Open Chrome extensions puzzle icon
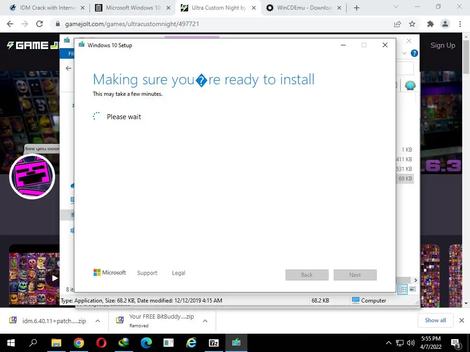470x352 pixels. 431,24
